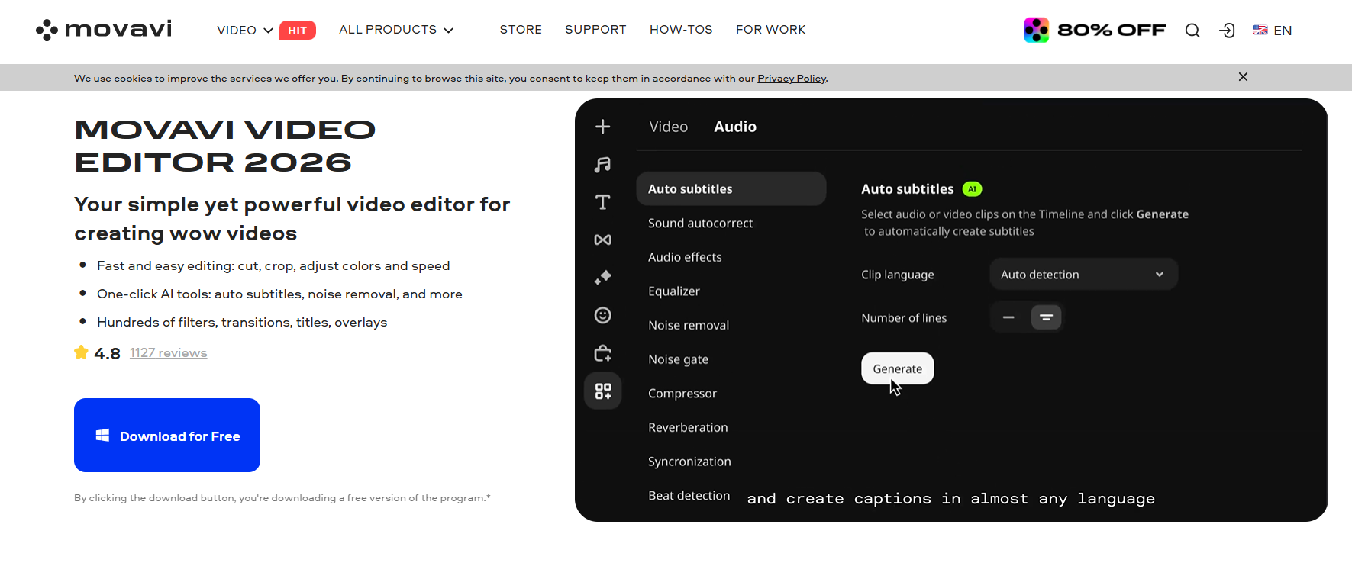Click the More tools grid icon
The width and height of the screenshot is (1352, 563).
[x=603, y=391]
